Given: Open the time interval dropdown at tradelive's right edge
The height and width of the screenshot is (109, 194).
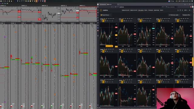Looking at the screenshot, I should point(187,15).
